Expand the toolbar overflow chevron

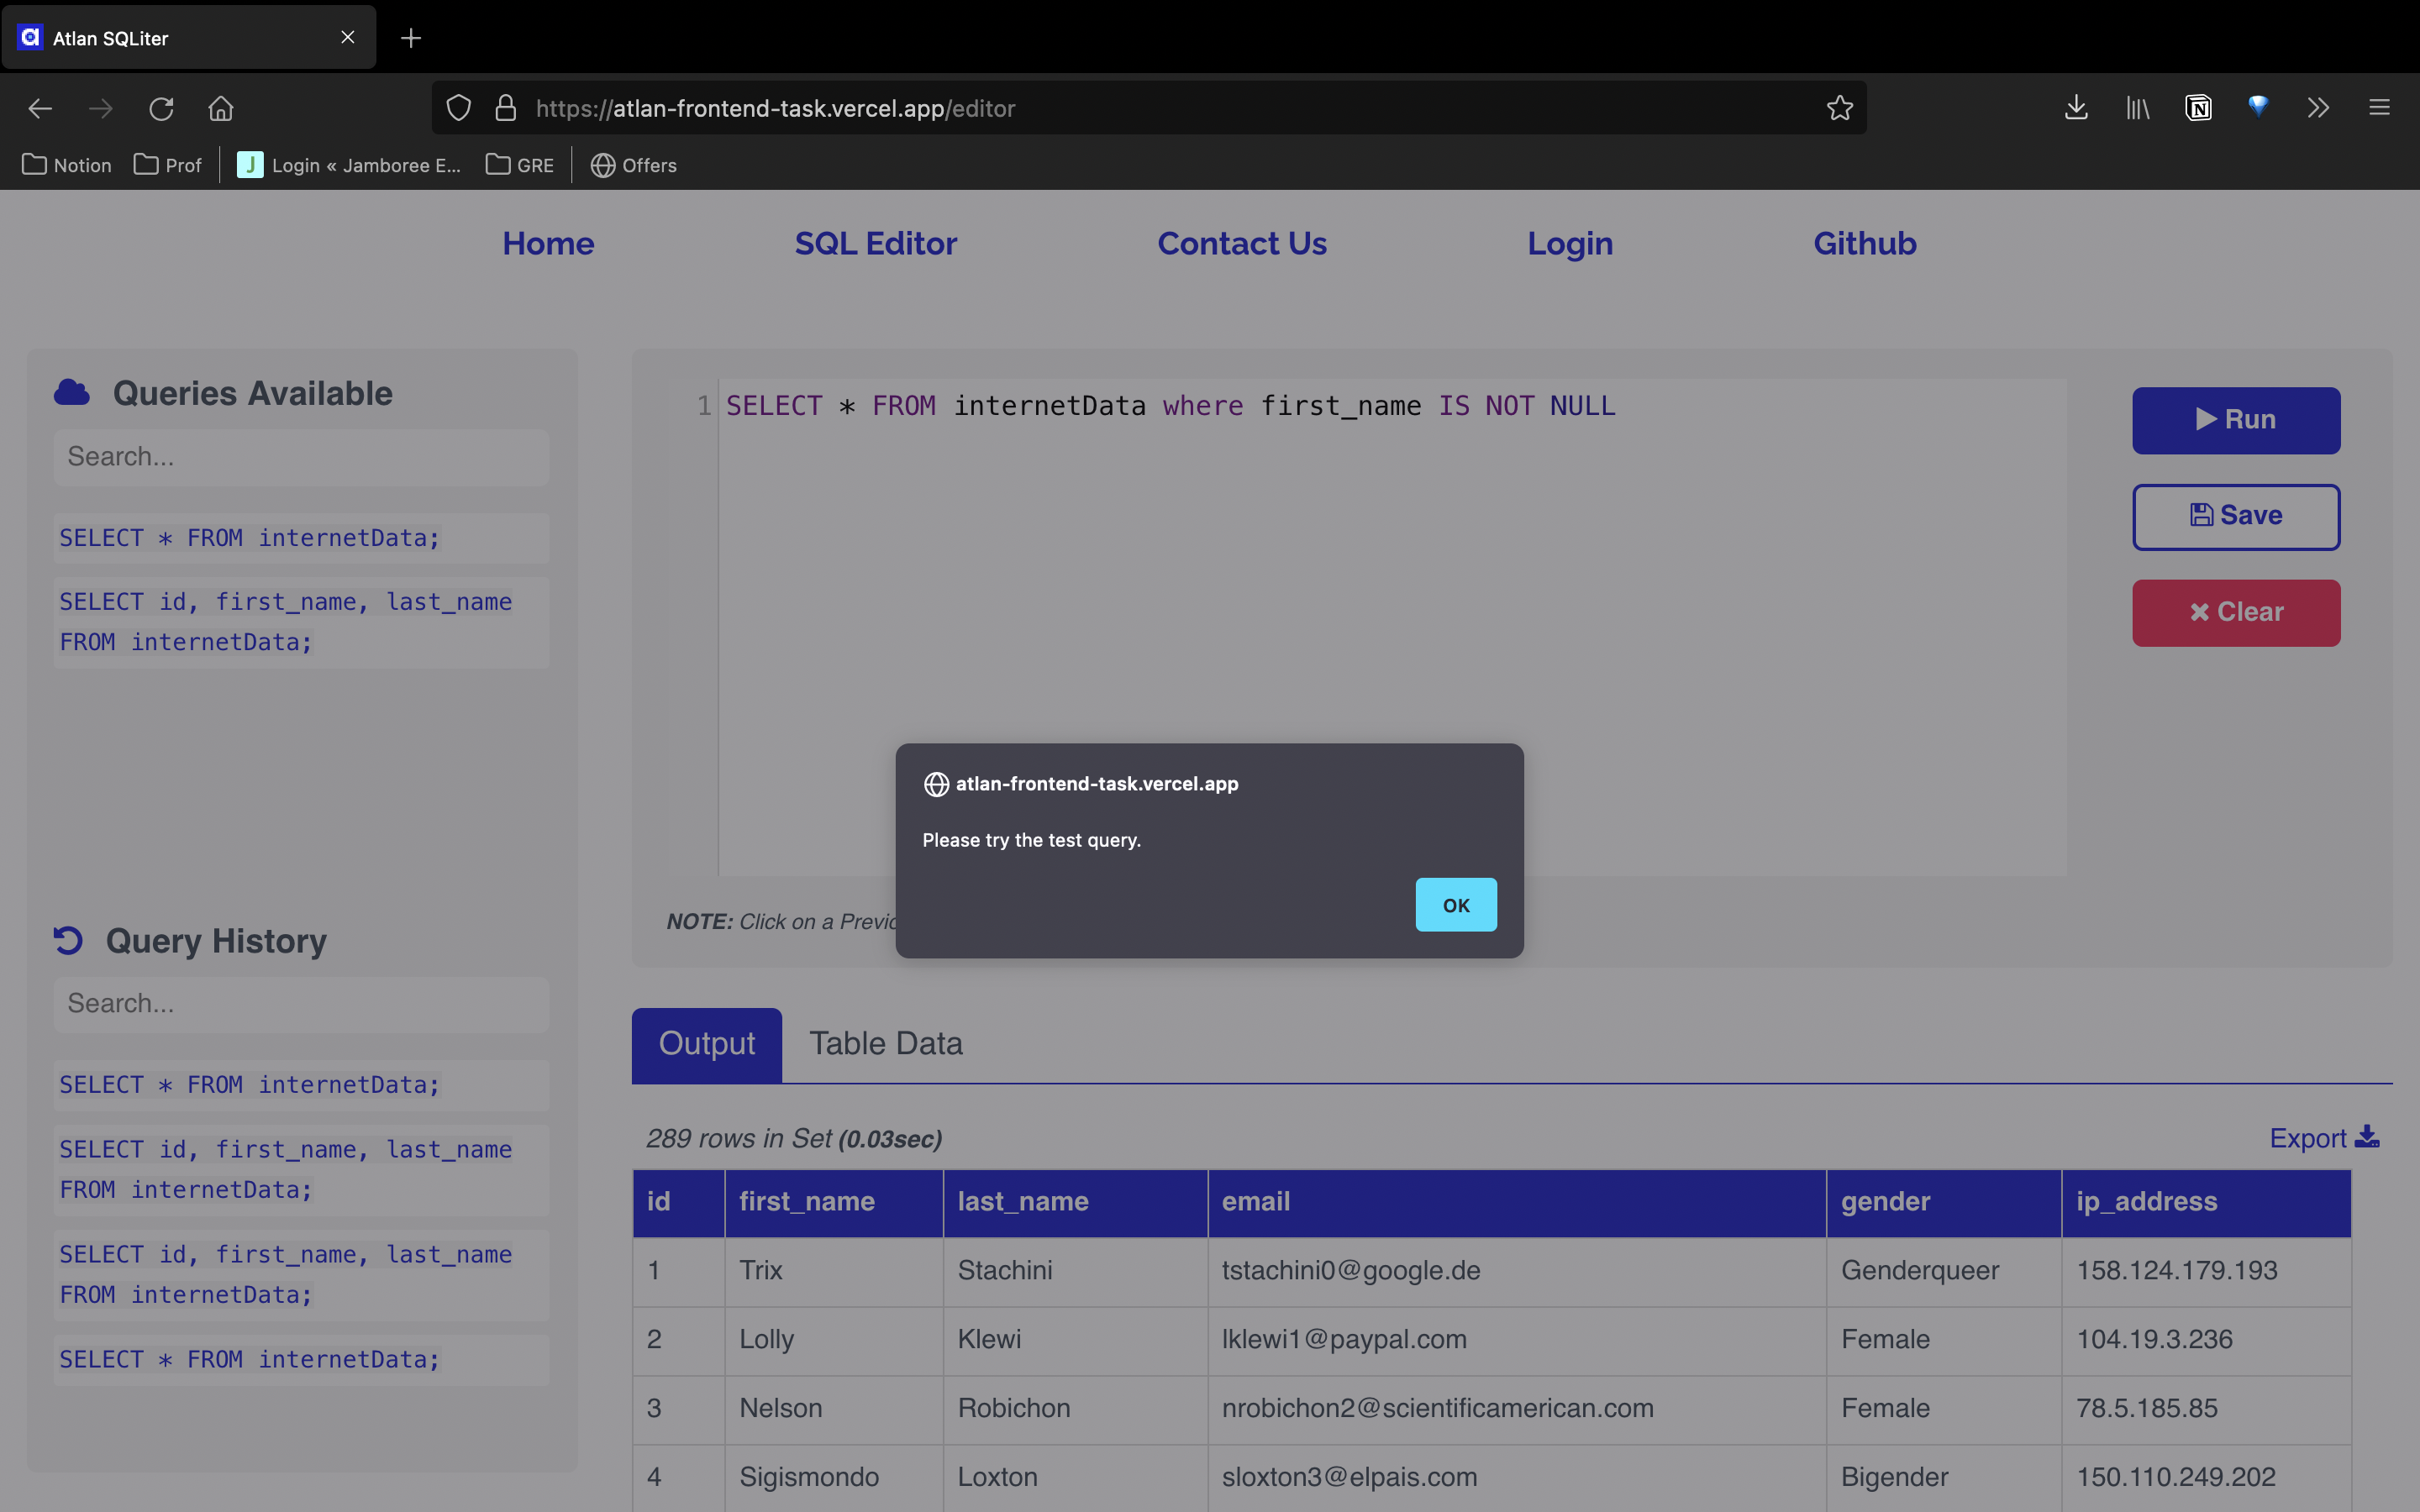click(x=2318, y=108)
